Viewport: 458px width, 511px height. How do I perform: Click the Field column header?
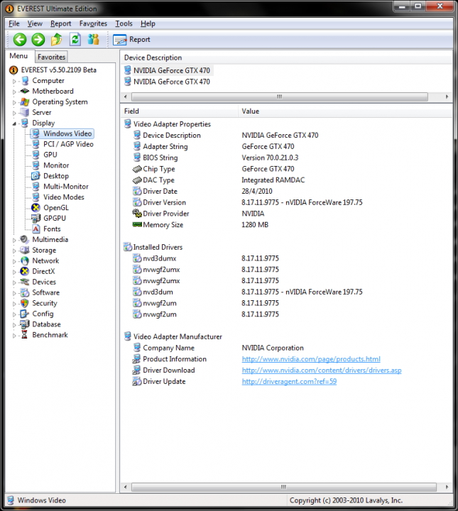pos(179,111)
